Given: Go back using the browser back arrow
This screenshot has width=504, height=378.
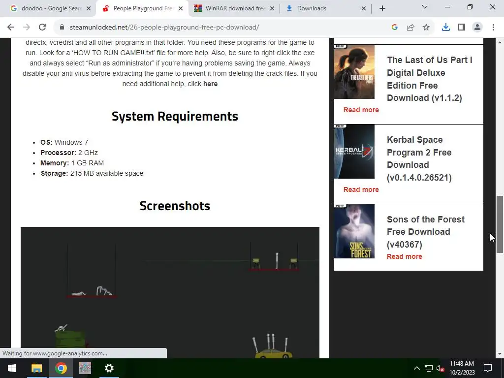Looking at the screenshot, I should (x=11, y=28).
